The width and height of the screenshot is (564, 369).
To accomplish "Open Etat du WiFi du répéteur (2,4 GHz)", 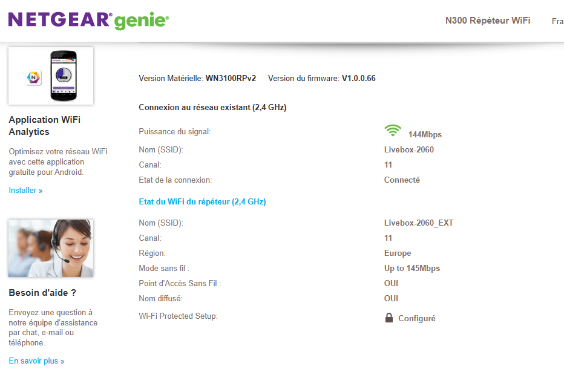I will [202, 202].
